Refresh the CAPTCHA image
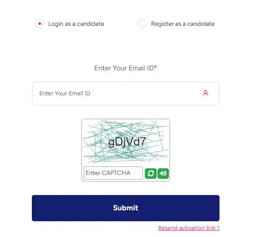 point(151,173)
